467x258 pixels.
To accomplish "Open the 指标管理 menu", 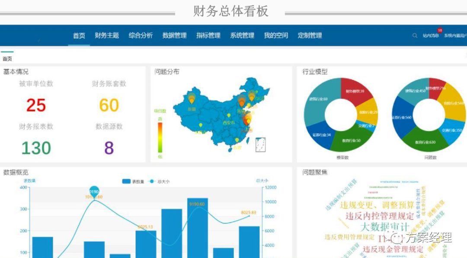I will tap(208, 35).
